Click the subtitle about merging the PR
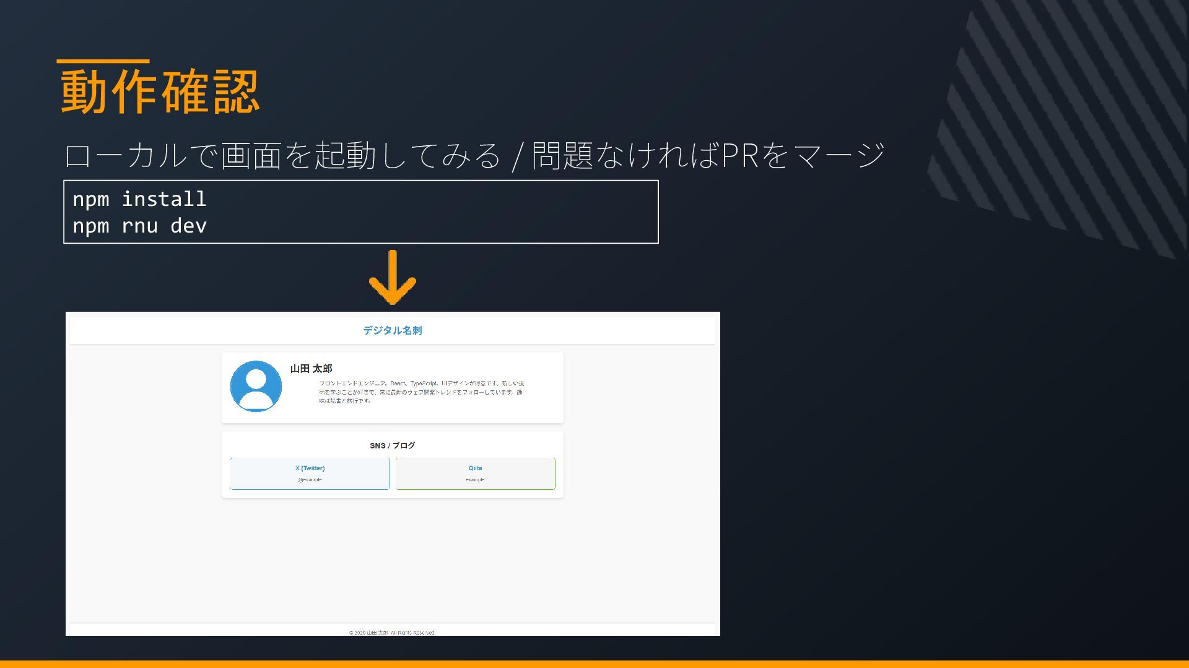Screen dimensions: 1189x668 [474, 155]
